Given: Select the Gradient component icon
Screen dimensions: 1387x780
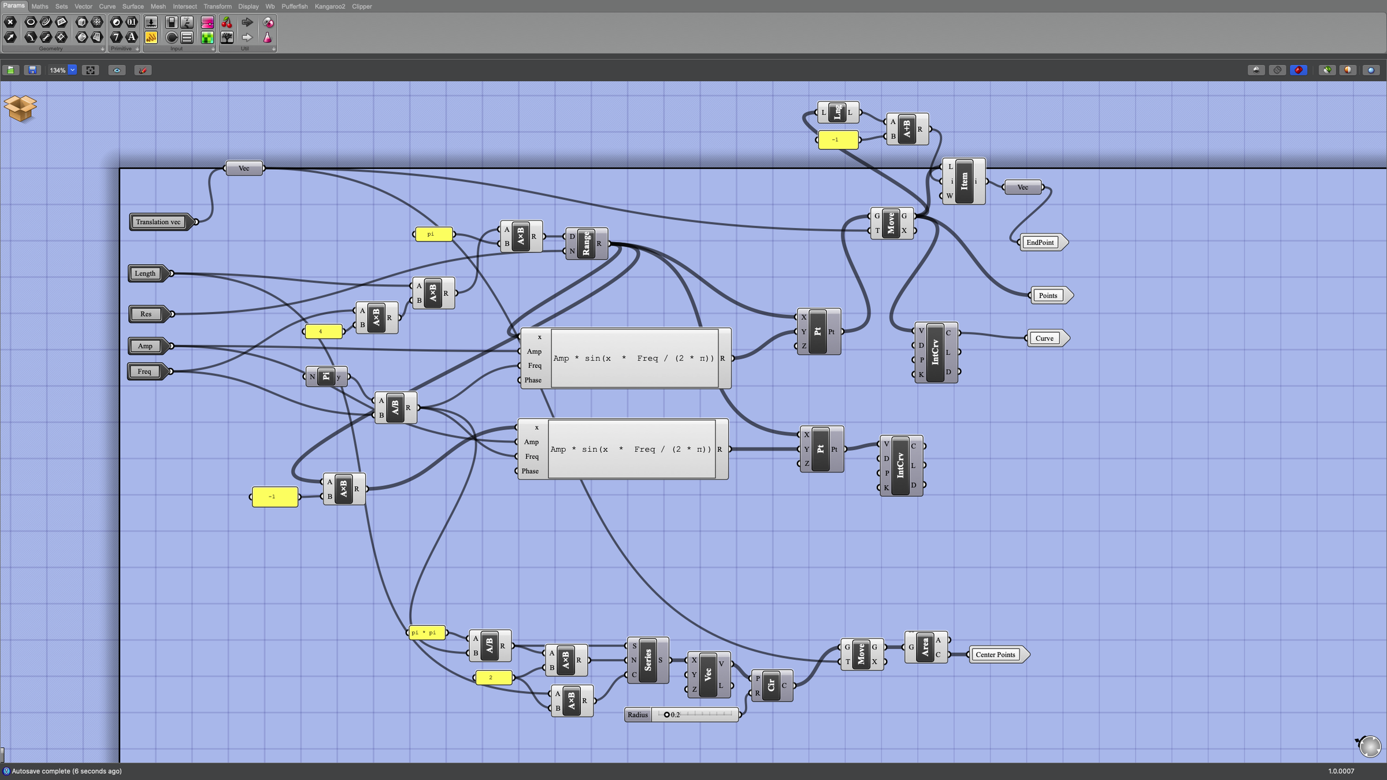Looking at the screenshot, I should [207, 23].
